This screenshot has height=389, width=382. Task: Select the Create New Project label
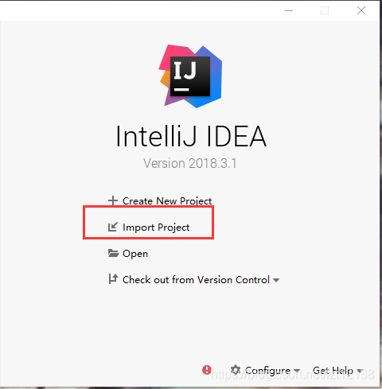tap(167, 201)
